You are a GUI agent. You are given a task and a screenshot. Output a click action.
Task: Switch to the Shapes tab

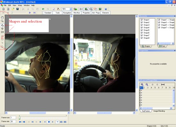146,46
